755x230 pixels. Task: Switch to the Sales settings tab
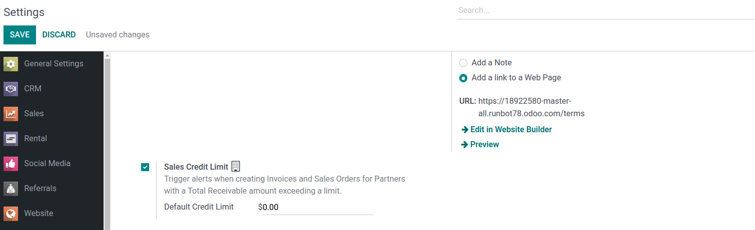pos(52,114)
